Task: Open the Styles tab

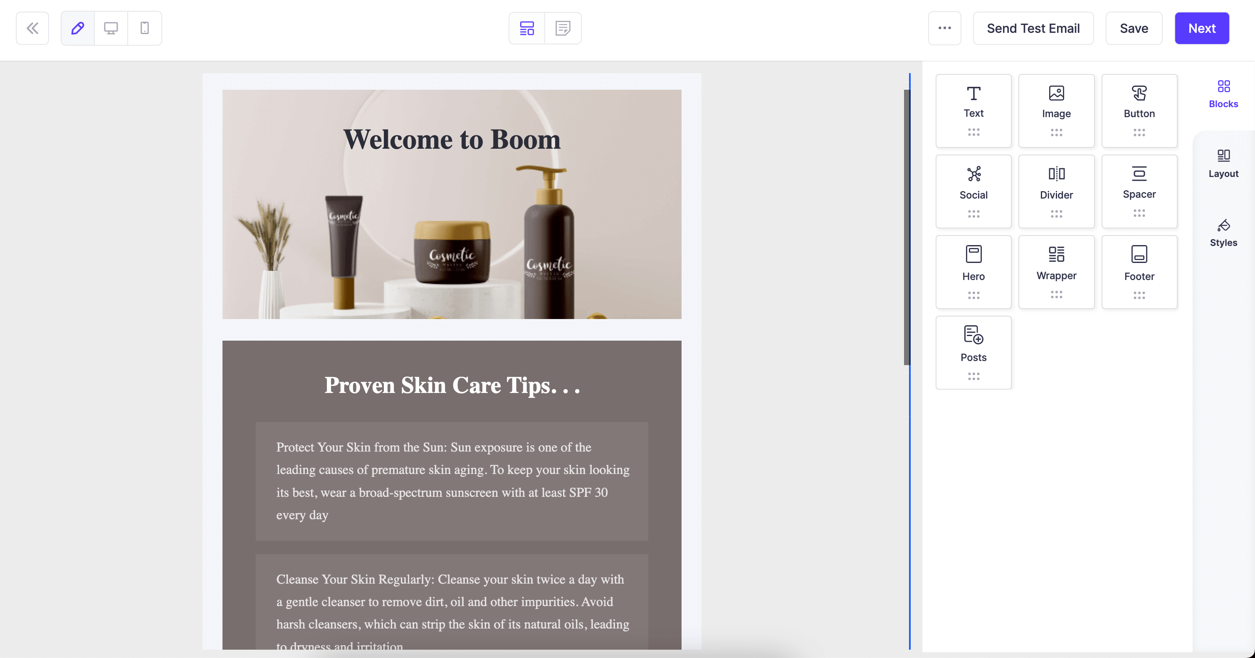Action: pyautogui.click(x=1223, y=233)
